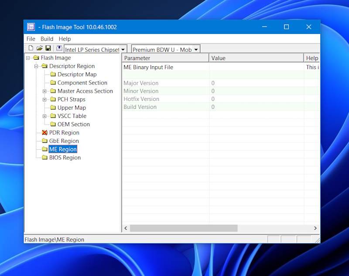This screenshot has width=349, height=276.
Task: Select the Upper Map tree item
Action: click(x=72, y=108)
